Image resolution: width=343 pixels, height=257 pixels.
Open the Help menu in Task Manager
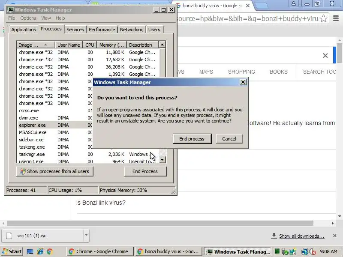[60, 18]
